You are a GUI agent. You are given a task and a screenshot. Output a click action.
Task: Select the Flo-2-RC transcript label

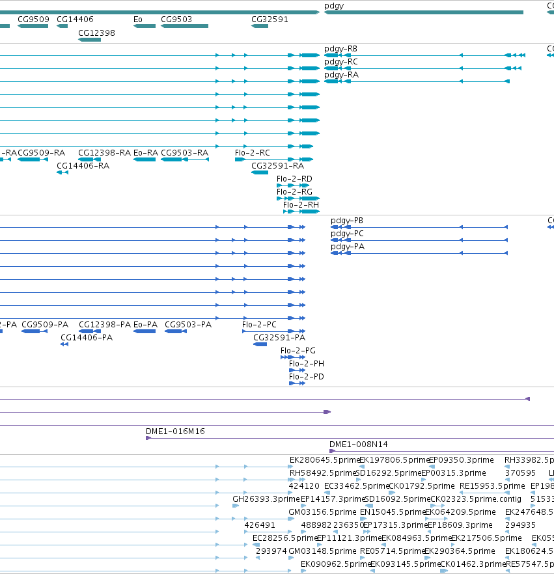253,153
